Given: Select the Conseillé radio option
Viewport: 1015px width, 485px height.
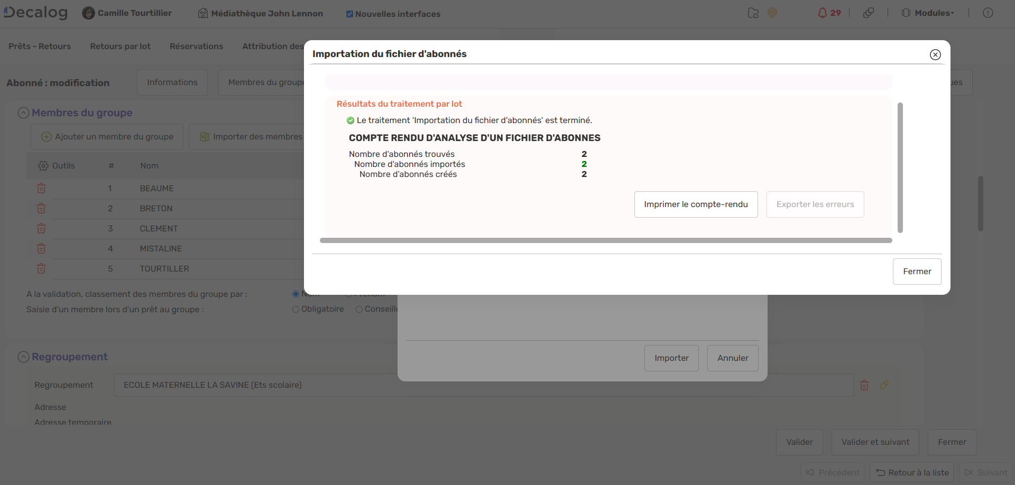Looking at the screenshot, I should (359, 310).
